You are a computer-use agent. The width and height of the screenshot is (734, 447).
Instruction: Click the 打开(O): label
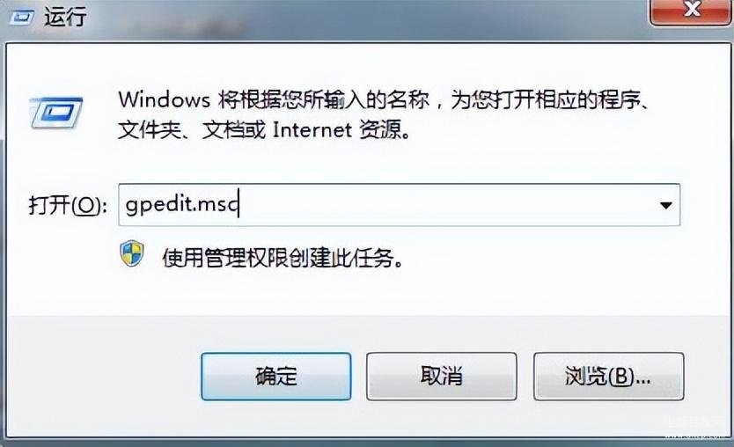pyautogui.click(x=68, y=205)
